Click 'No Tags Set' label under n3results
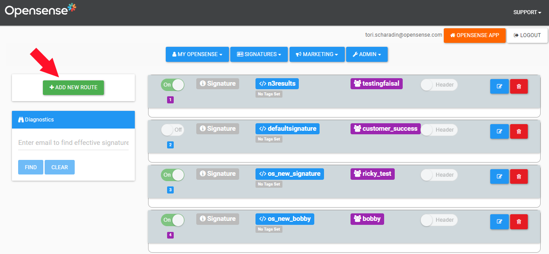Viewport: 549px width, 254px height. 269,94
